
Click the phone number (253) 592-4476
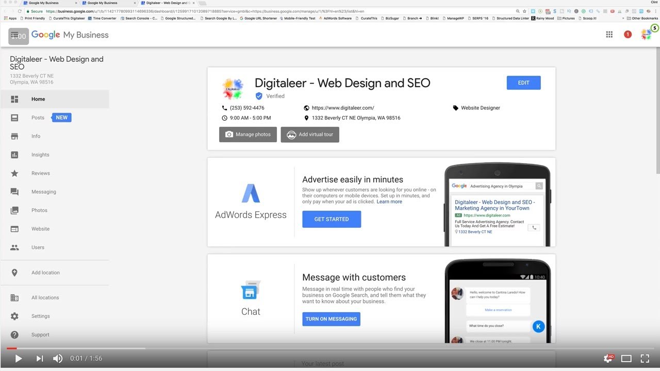click(247, 108)
